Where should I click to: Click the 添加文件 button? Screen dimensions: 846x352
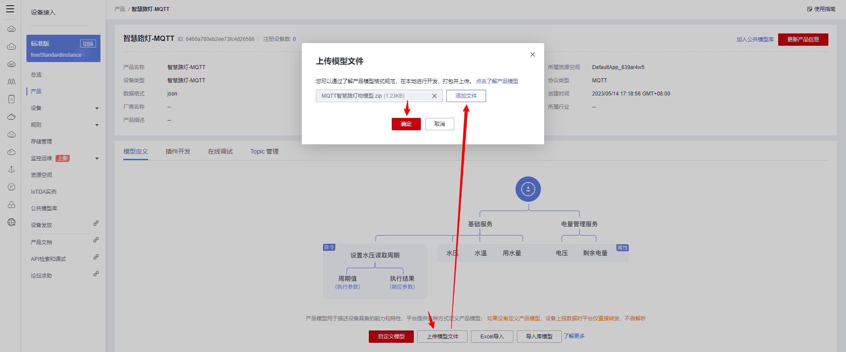coord(466,96)
